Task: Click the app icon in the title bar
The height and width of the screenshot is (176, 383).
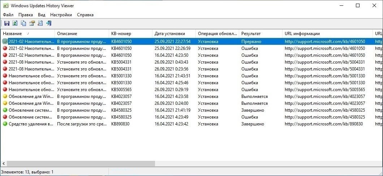Action: pyautogui.click(x=6, y=6)
